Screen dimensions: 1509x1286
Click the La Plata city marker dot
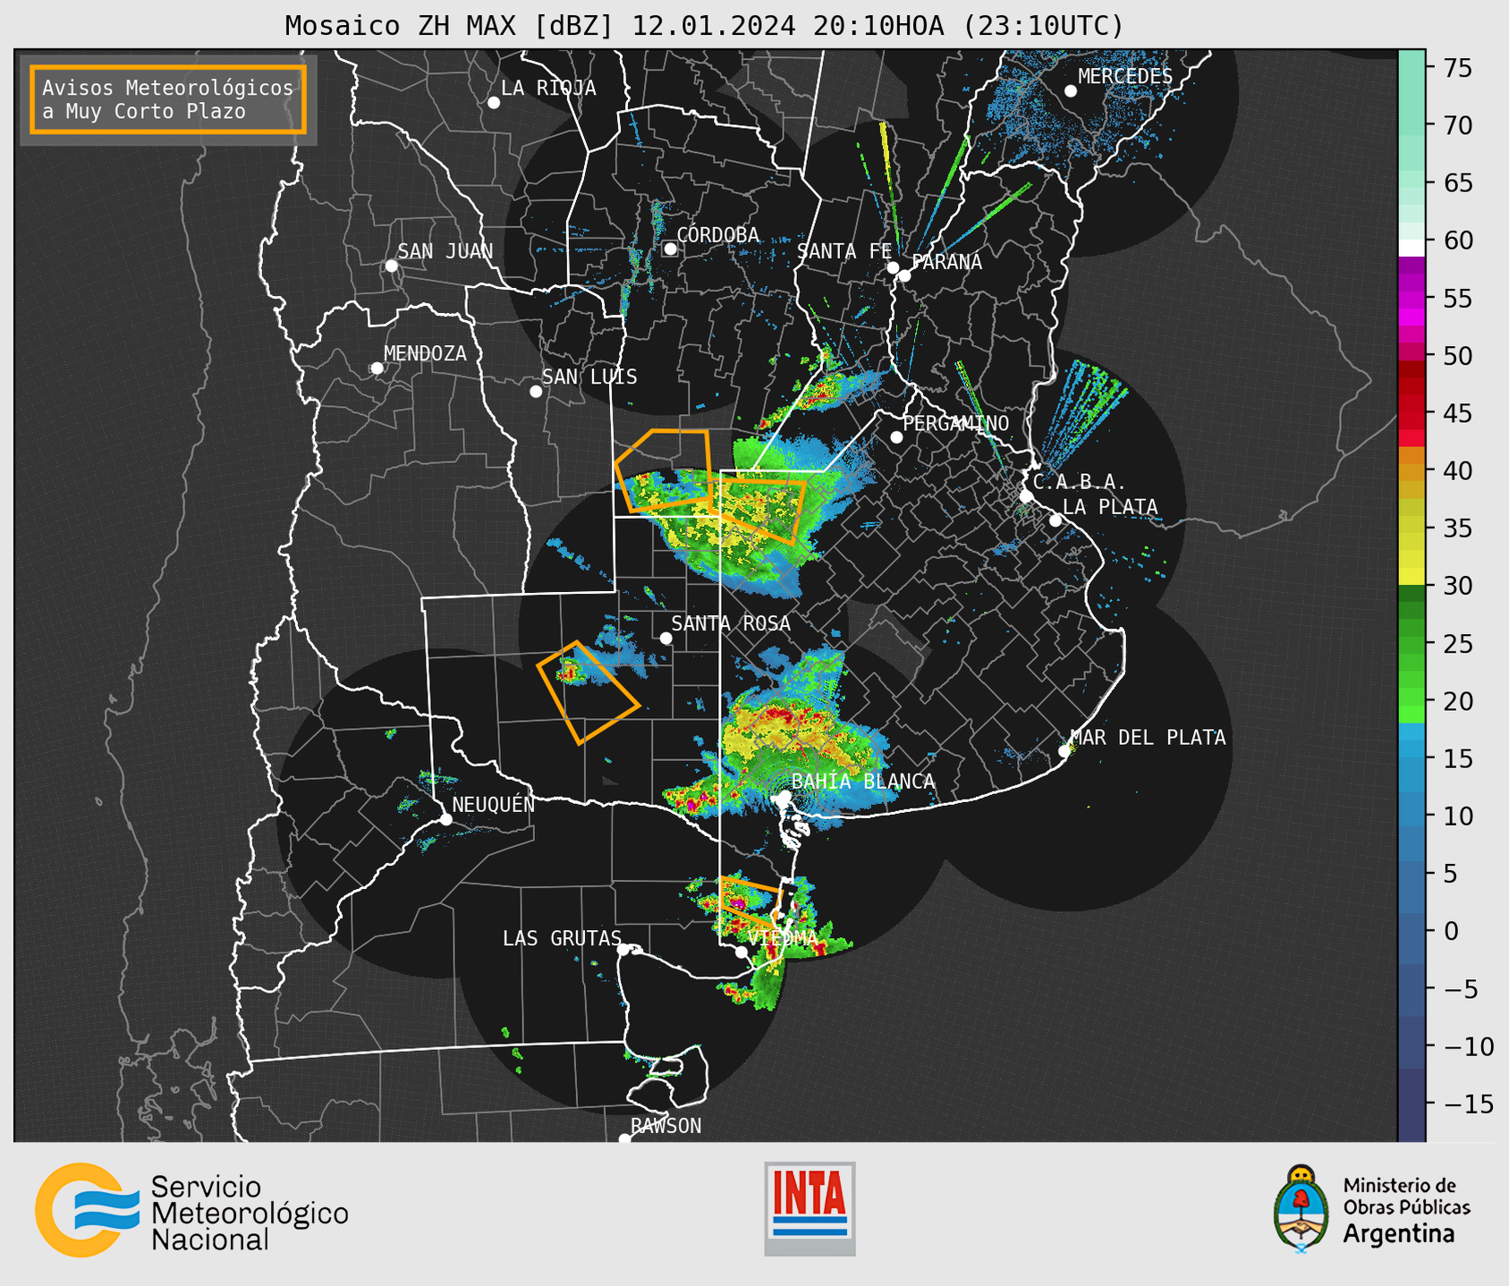[x=1055, y=520]
